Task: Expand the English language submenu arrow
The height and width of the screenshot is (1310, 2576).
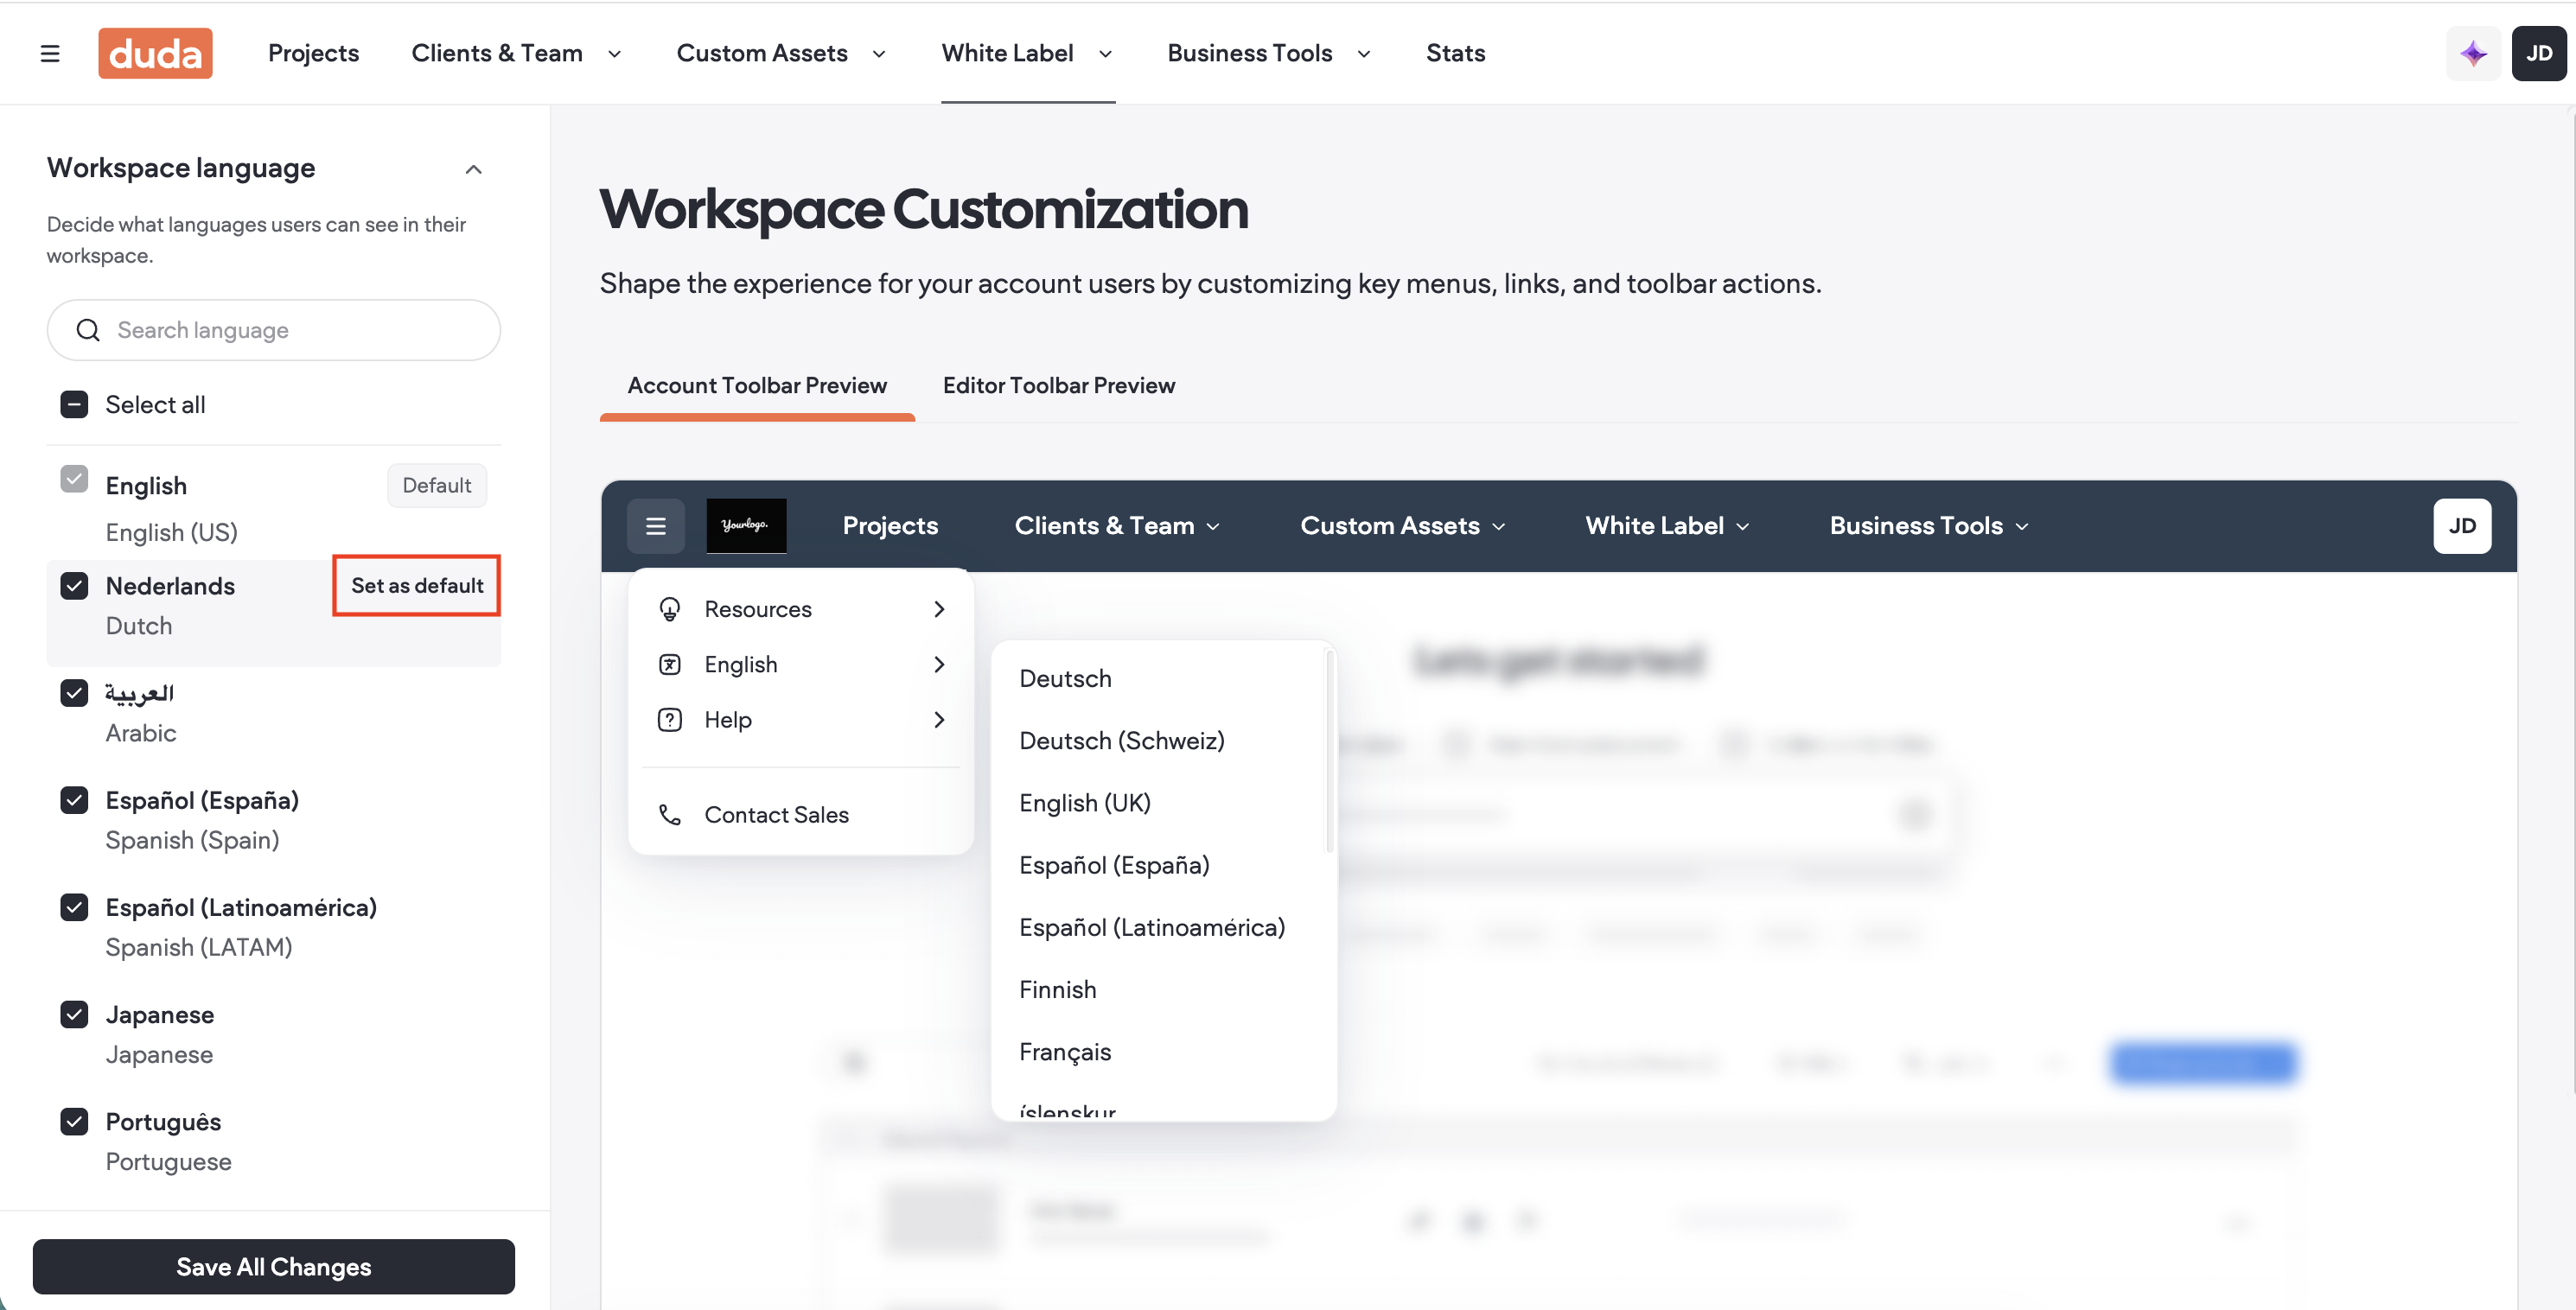Action: click(x=939, y=664)
